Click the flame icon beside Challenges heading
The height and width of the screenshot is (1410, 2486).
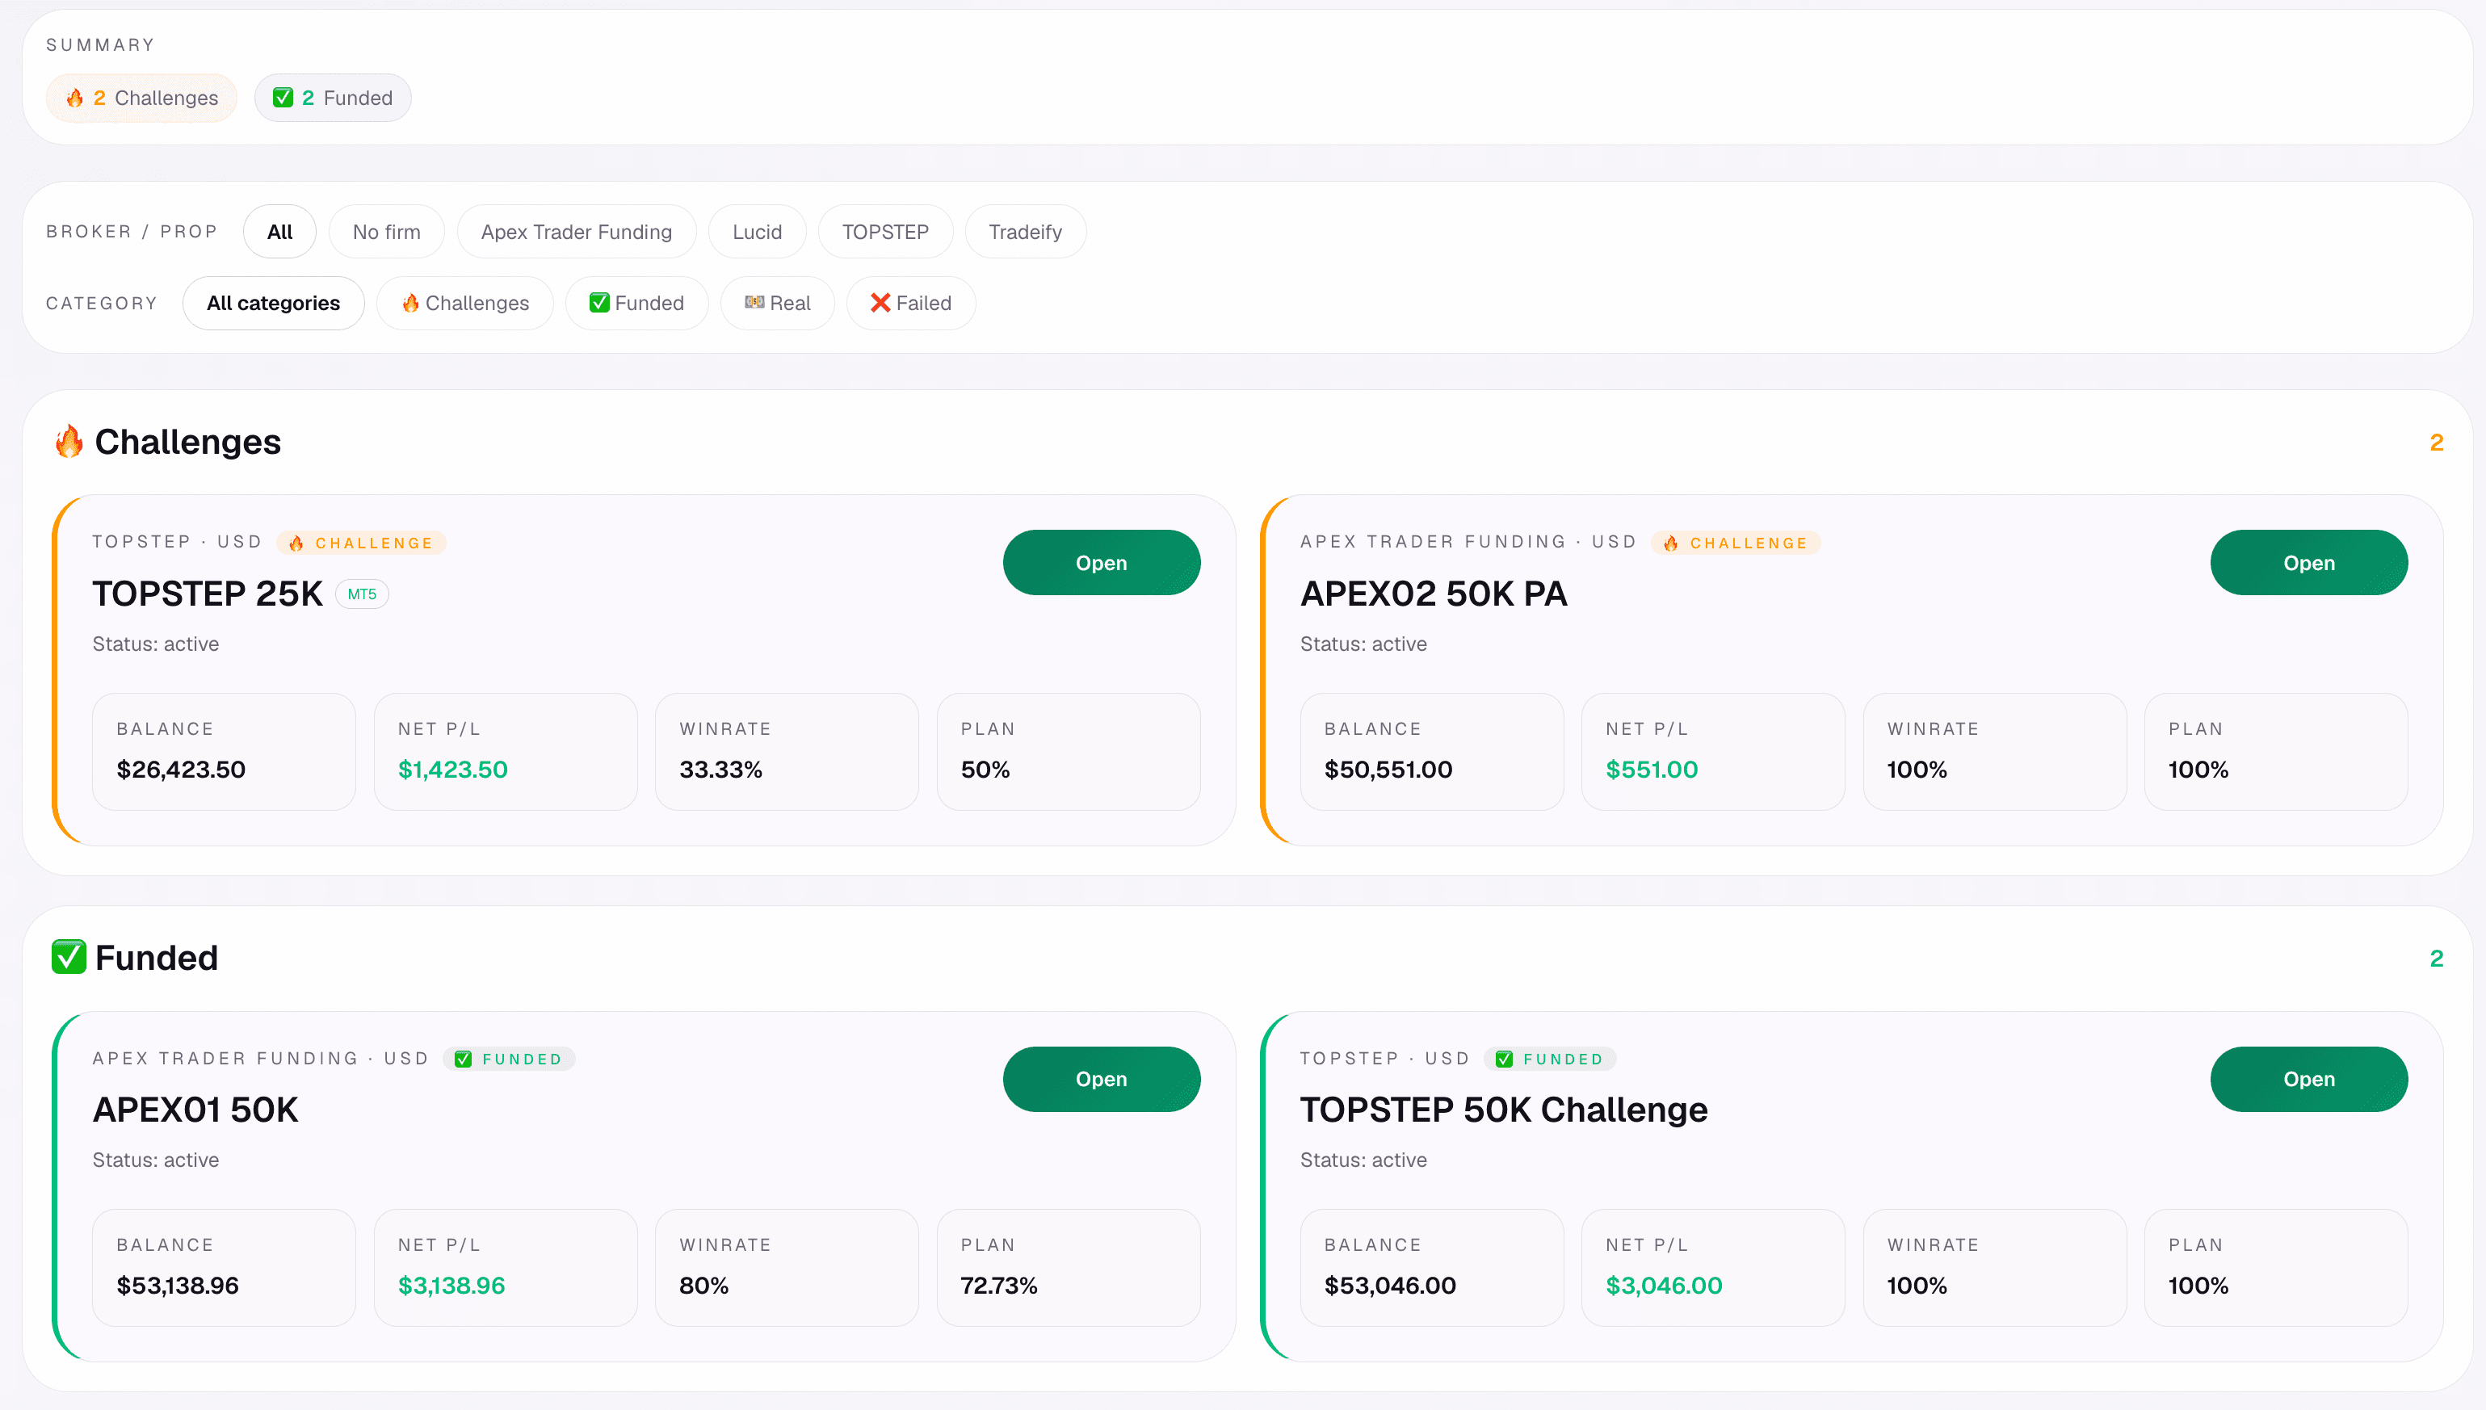[x=69, y=442]
